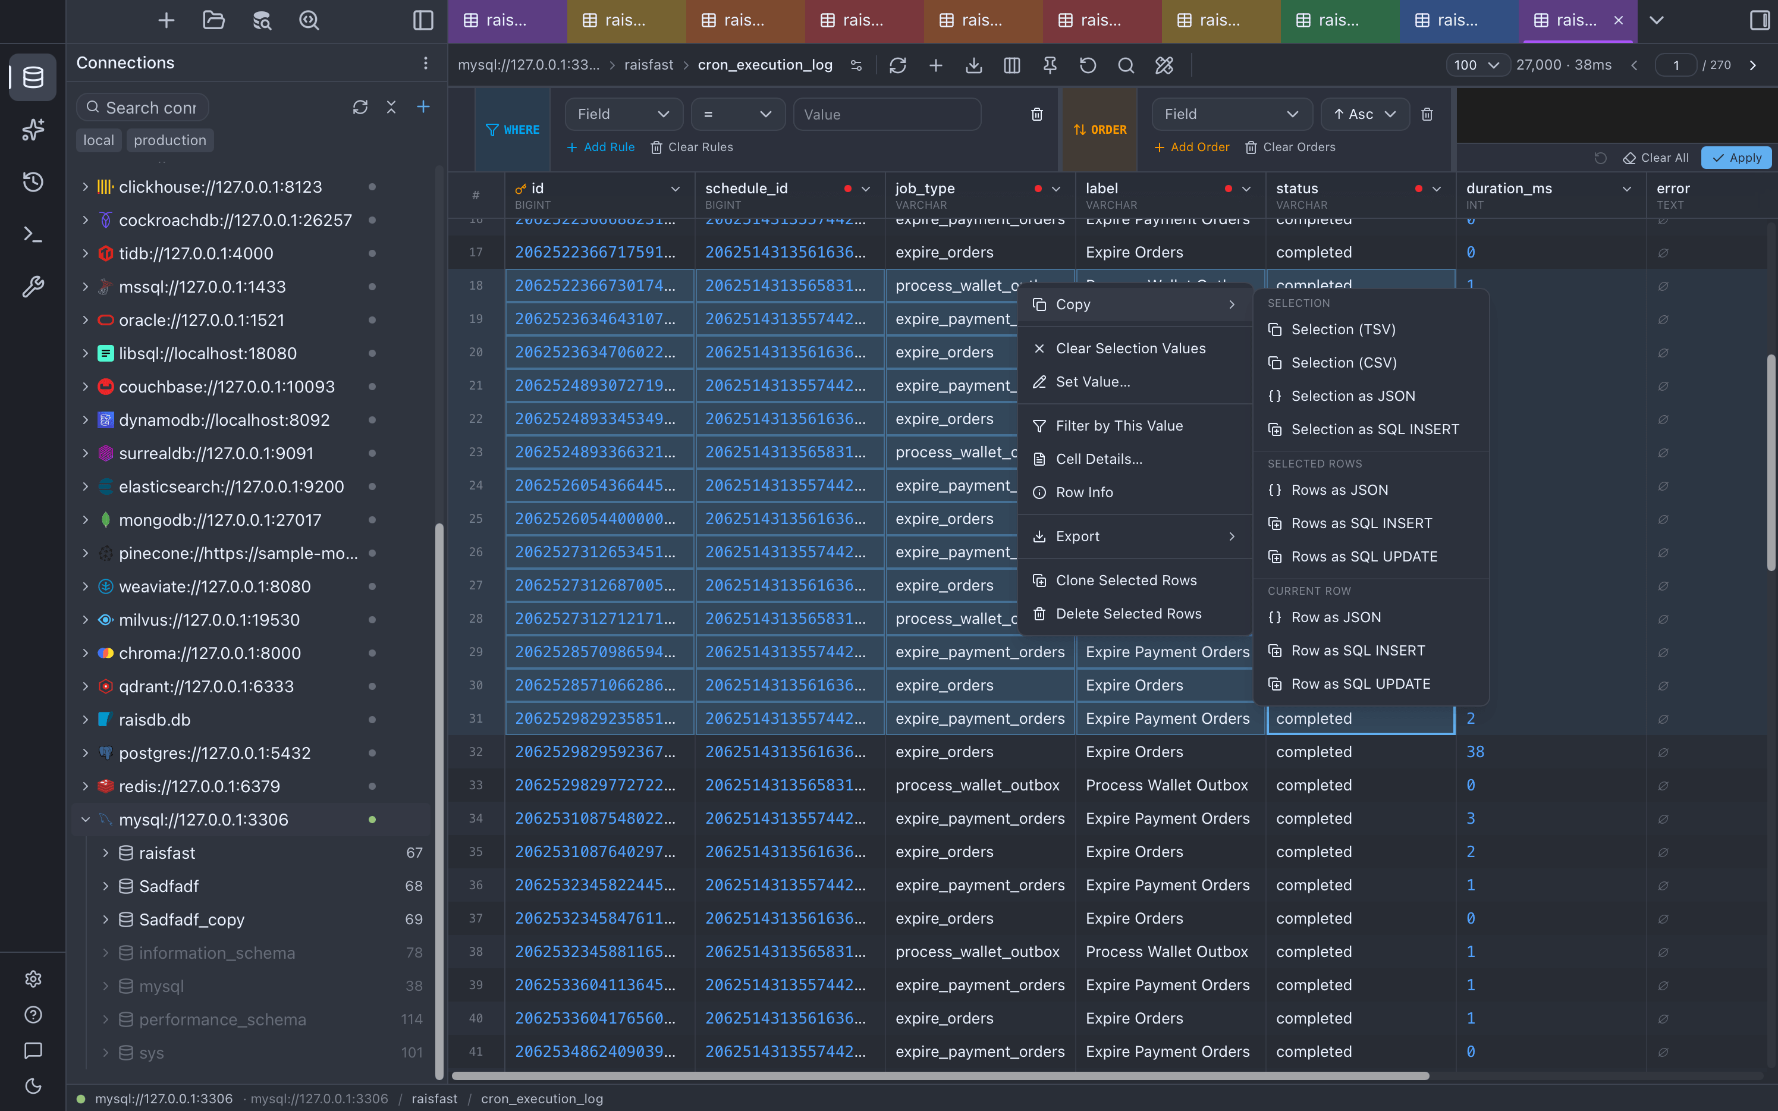Screen dimensions: 1778x1111
Task: Click the download export toolbar icon
Action: point(973,65)
